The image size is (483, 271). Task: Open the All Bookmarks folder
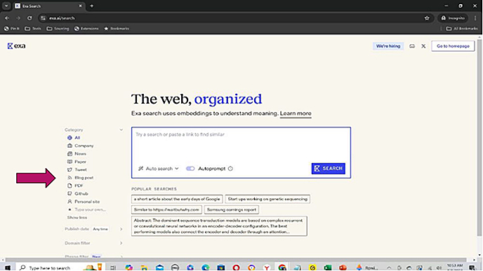(462, 29)
